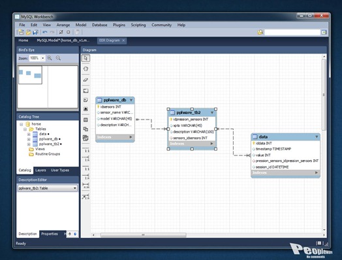Switch to the Description tab
Screen dimensions: 342x260
[27, 234]
